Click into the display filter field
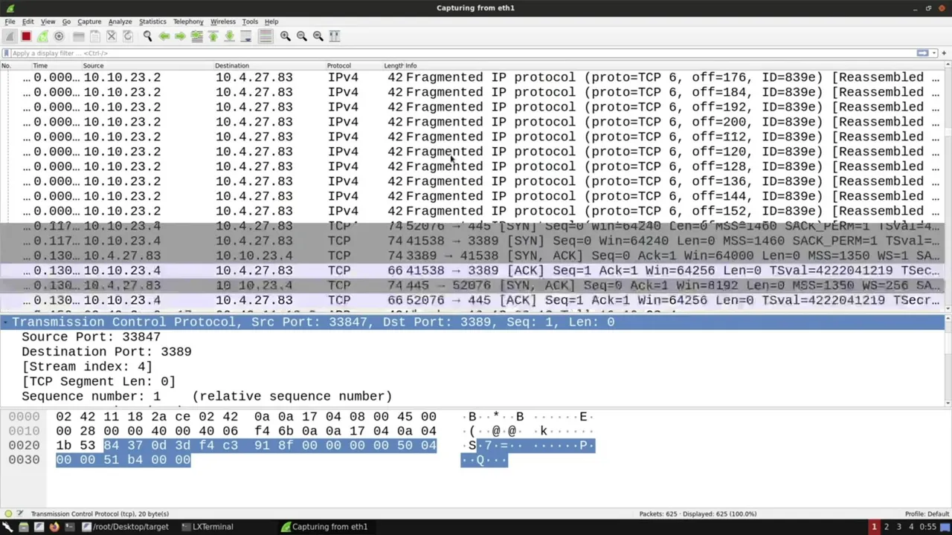 [461, 53]
